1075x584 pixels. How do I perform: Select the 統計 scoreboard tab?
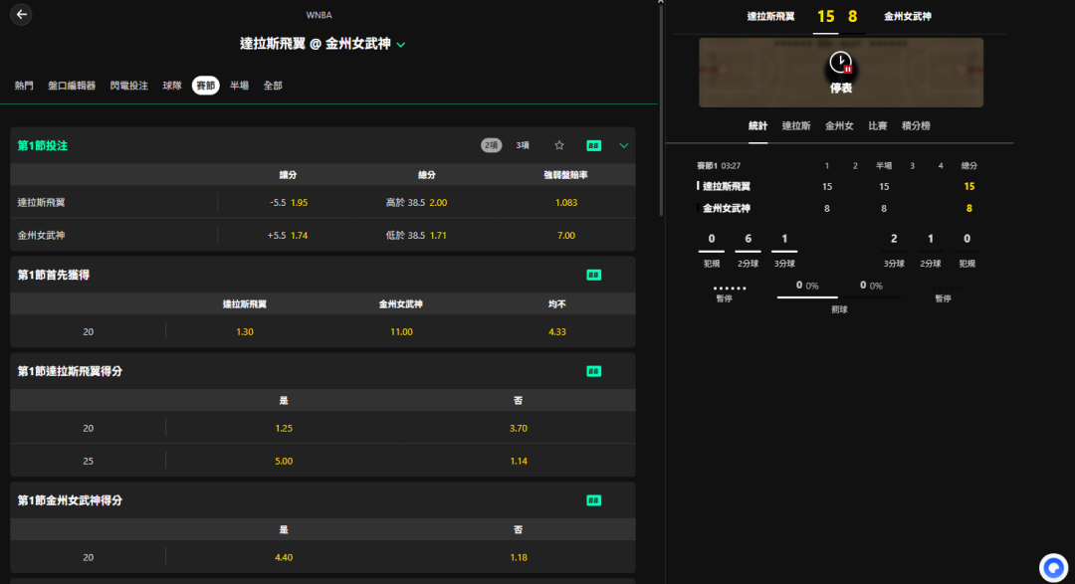757,126
